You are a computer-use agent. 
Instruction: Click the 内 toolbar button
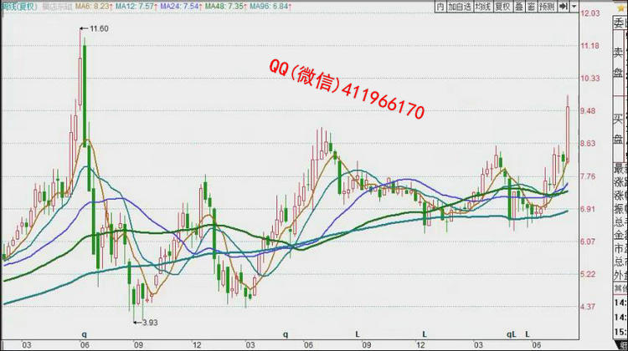[441, 7]
